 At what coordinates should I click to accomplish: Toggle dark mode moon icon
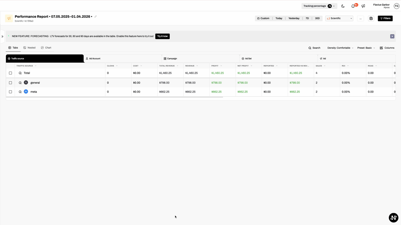pos(343,6)
